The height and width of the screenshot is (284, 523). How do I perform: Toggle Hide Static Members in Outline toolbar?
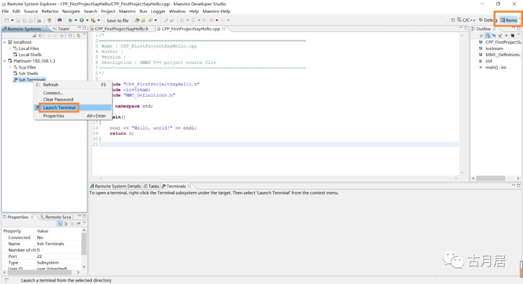tap(500, 35)
